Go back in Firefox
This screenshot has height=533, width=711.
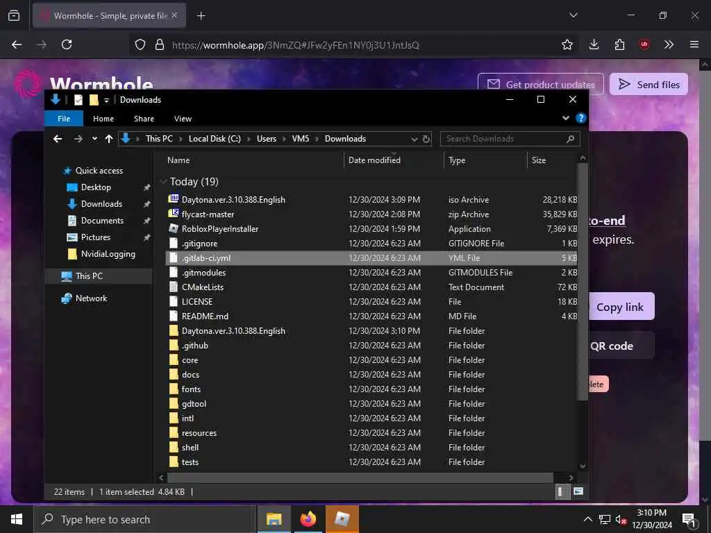click(17, 44)
